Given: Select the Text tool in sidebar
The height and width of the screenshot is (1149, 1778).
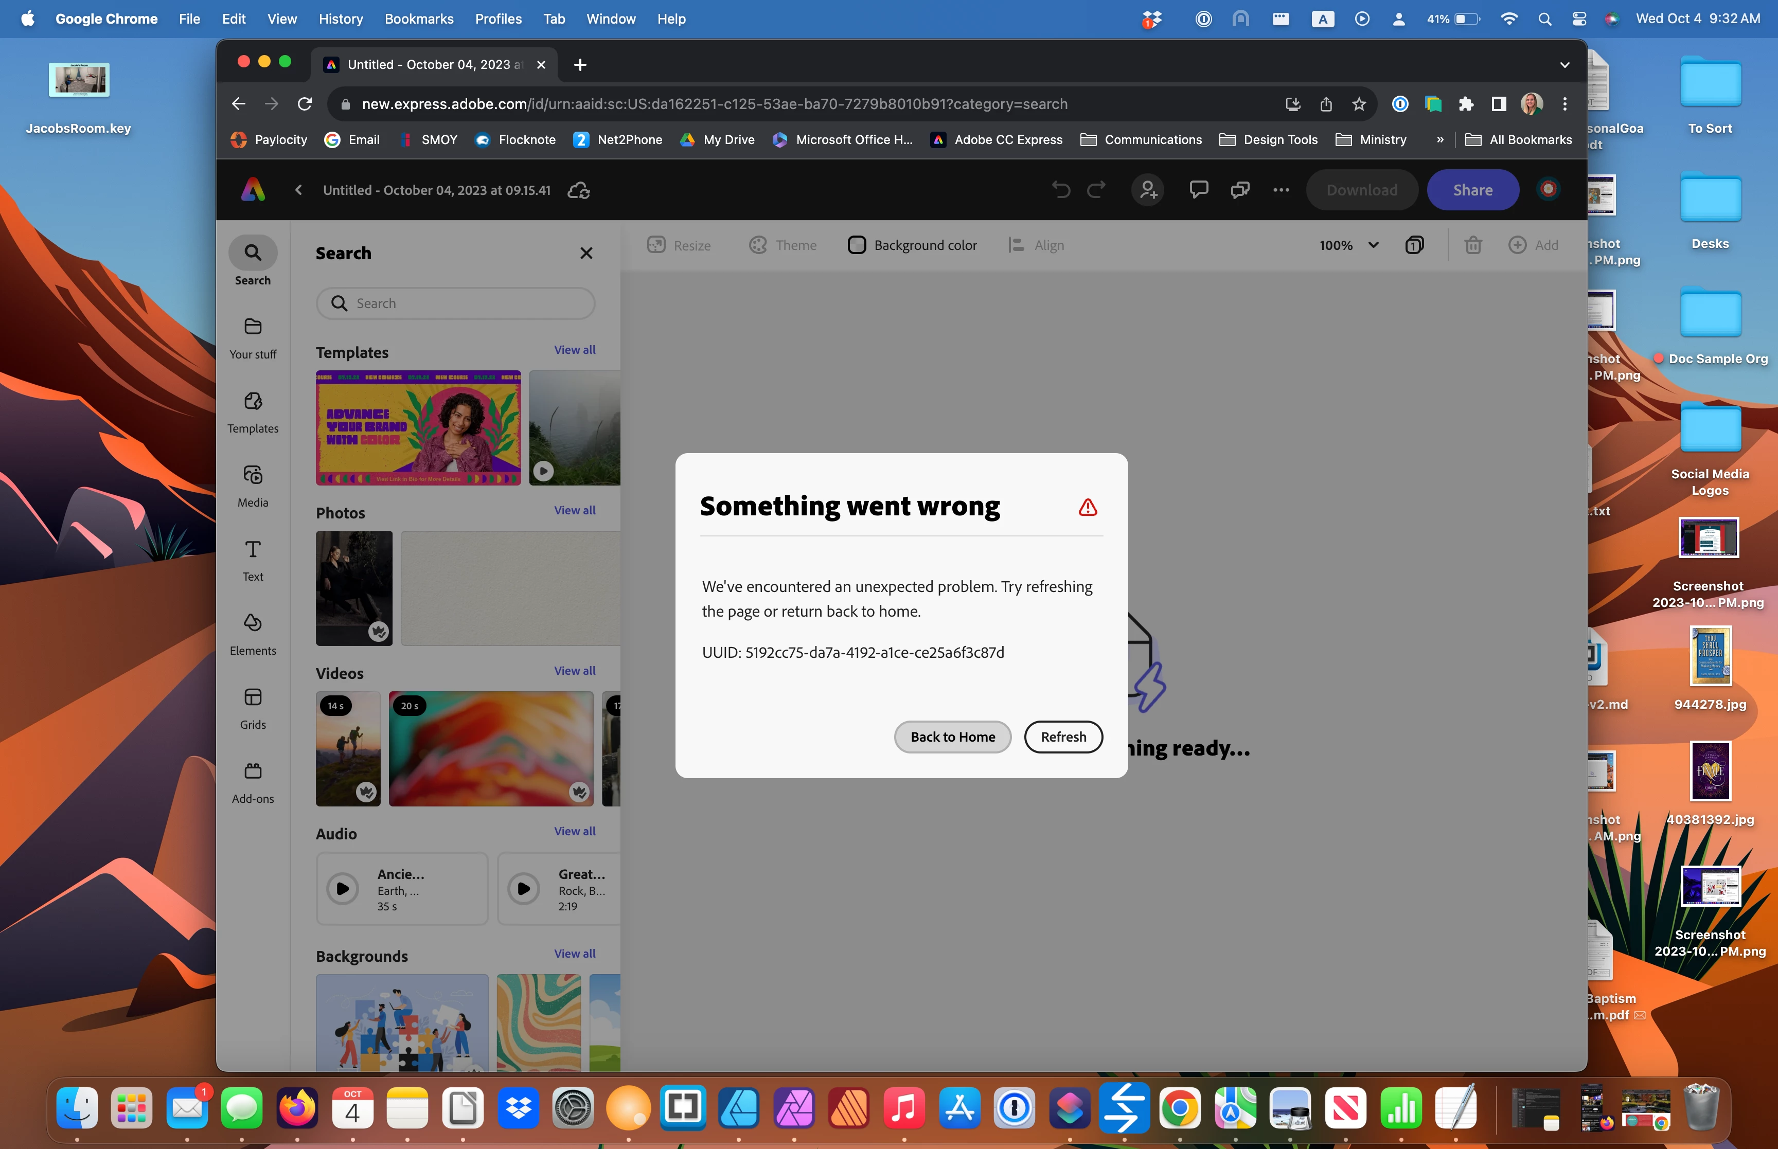Looking at the screenshot, I should pyautogui.click(x=253, y=560).
